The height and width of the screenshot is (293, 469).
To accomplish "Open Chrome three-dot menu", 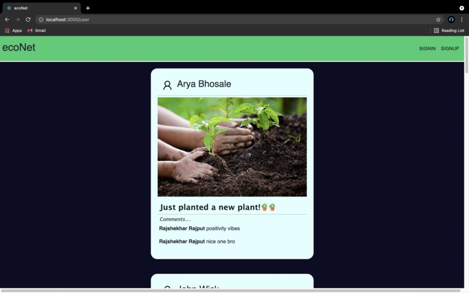I will 462,19.
